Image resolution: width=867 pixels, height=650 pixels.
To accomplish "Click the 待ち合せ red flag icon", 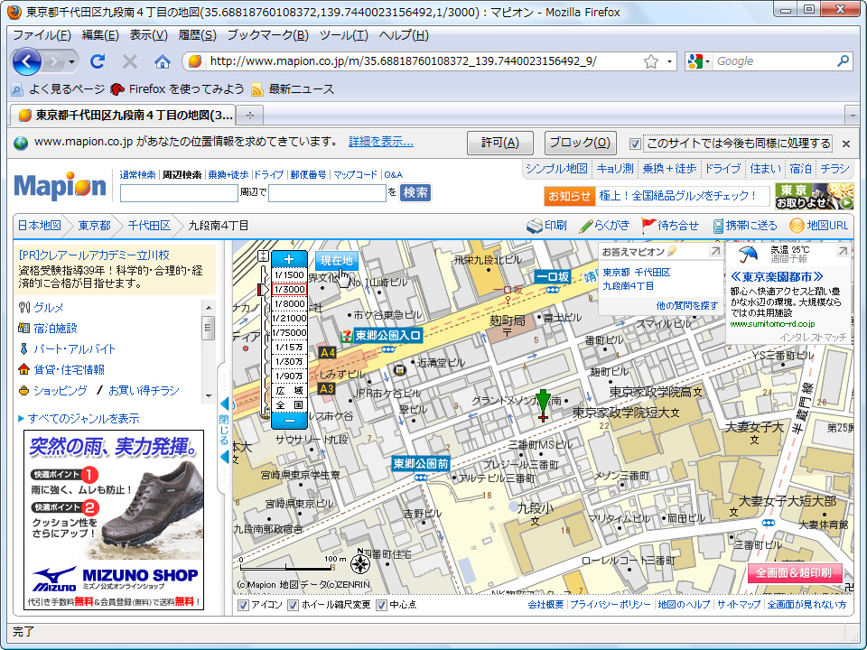I will tap(647, 227).
